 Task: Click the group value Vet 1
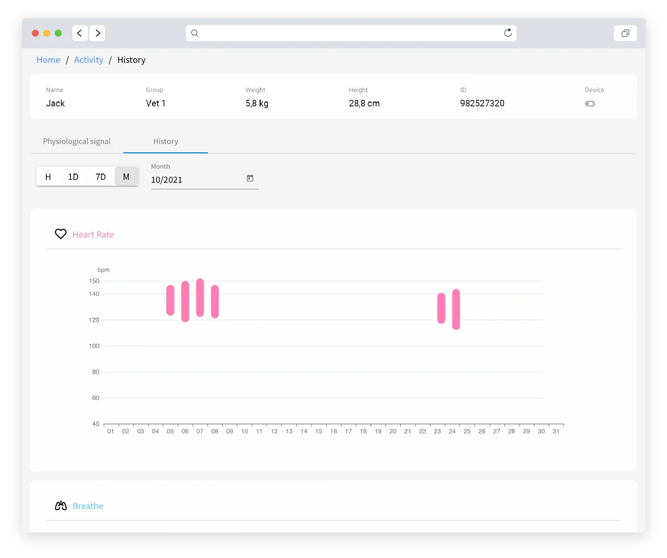click(155, 103)
